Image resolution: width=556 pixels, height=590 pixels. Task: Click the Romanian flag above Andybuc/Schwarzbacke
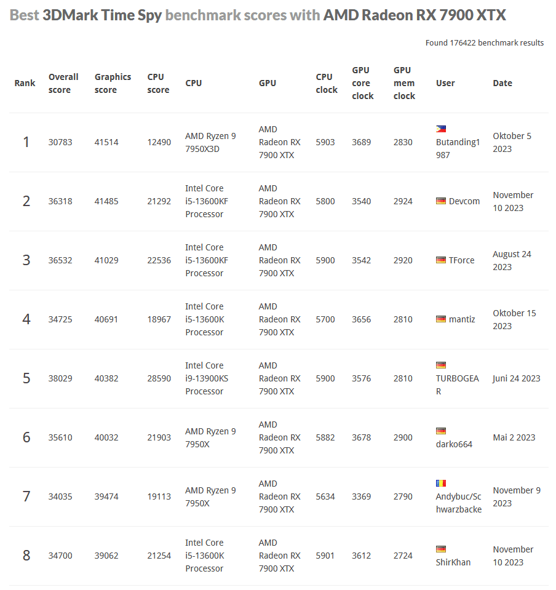coord(441,484)
